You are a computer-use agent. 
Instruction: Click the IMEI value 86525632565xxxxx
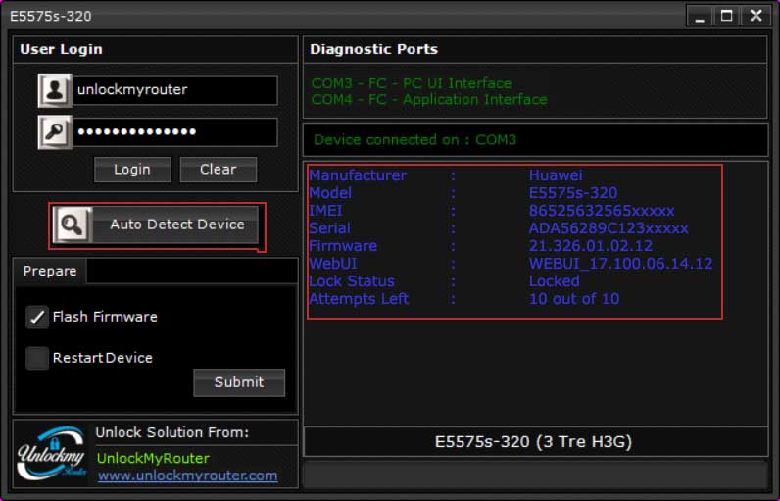[x=602, y=211]
